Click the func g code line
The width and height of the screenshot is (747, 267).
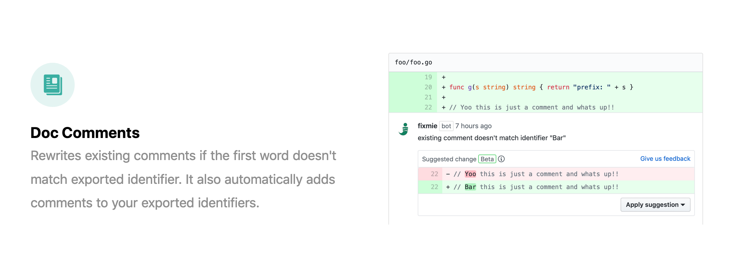(541, 87)
